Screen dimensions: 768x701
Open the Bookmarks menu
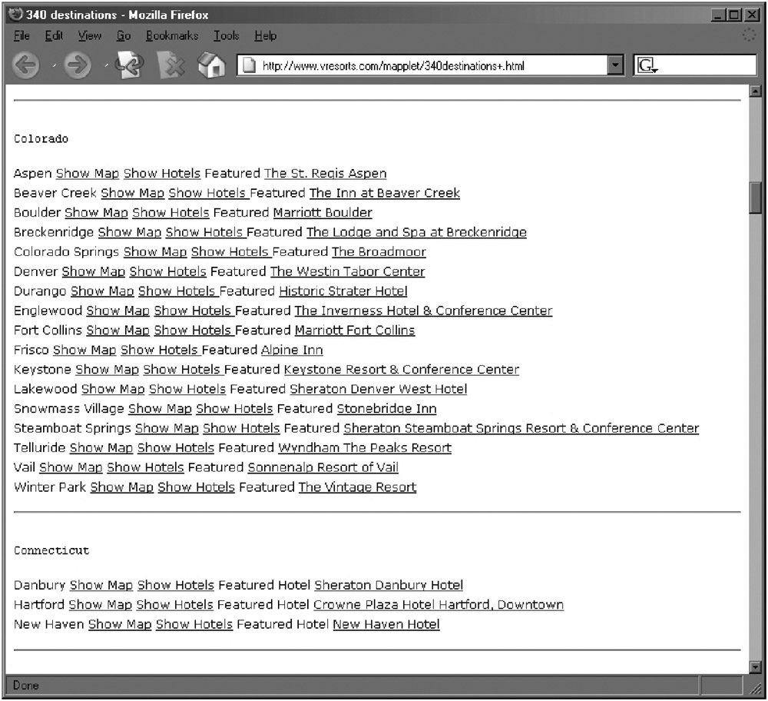[x=172, y=36]
